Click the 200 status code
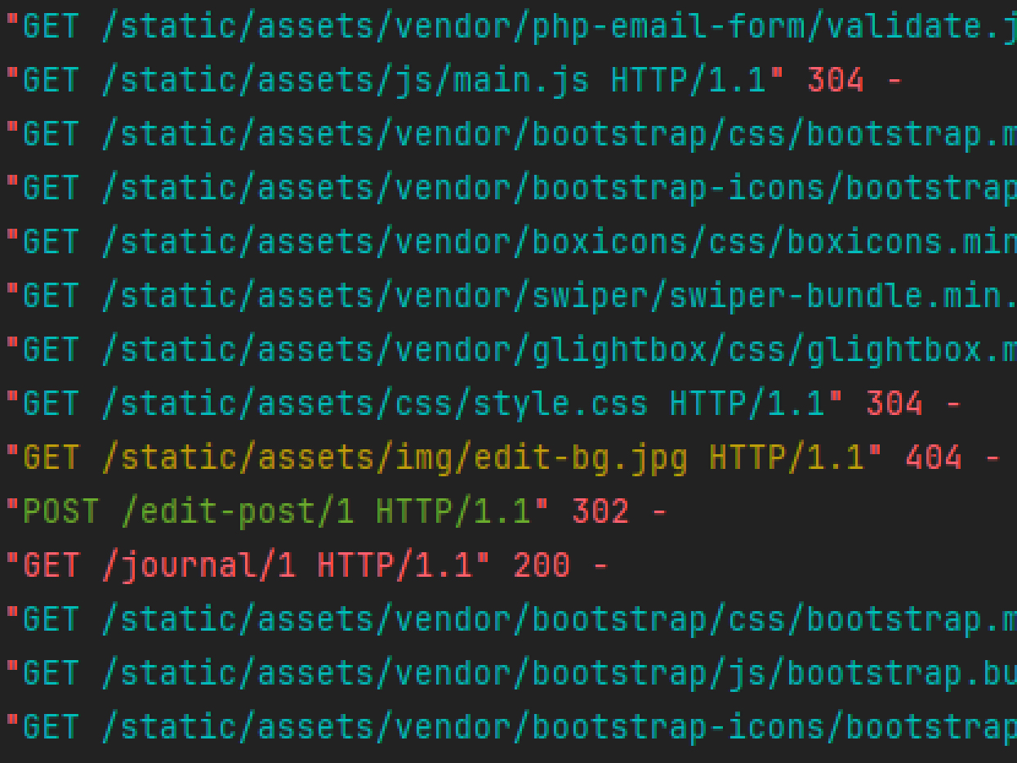Viewport: 1017px width, 763px height. click(x=541, y=566)
